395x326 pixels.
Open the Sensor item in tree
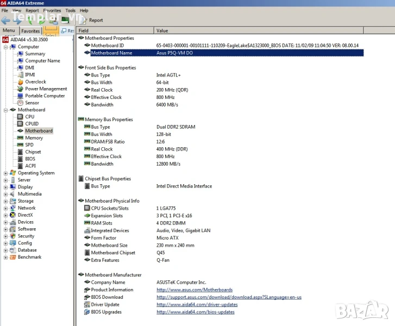32,103
